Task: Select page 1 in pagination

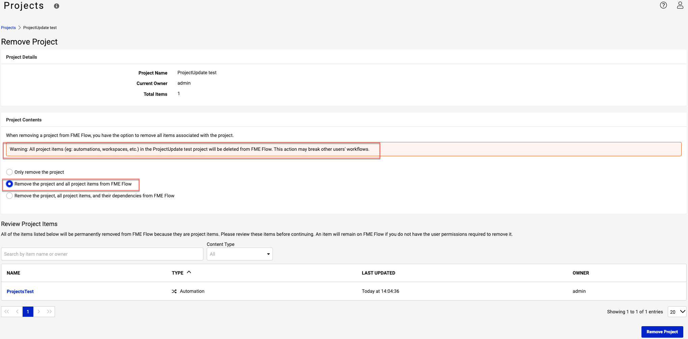Action: pos(28,311)
